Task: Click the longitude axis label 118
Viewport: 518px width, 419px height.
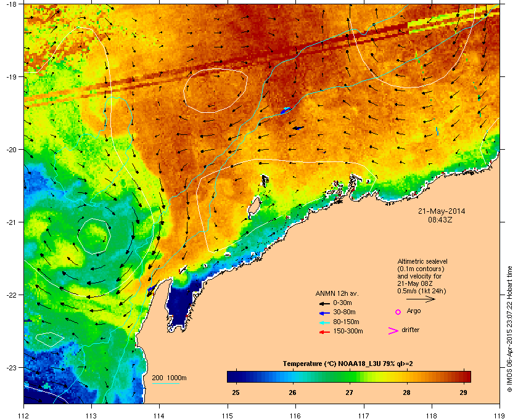Action: pyautogui.click(x=432, y=416)
